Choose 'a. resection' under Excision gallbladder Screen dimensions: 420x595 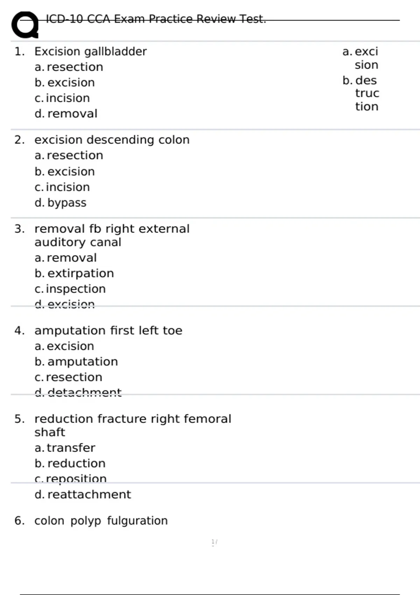pos(69,67)
